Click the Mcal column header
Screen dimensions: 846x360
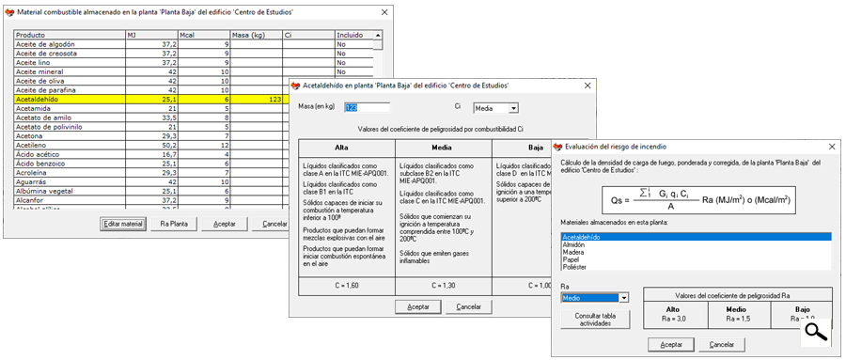click(204, 35)
